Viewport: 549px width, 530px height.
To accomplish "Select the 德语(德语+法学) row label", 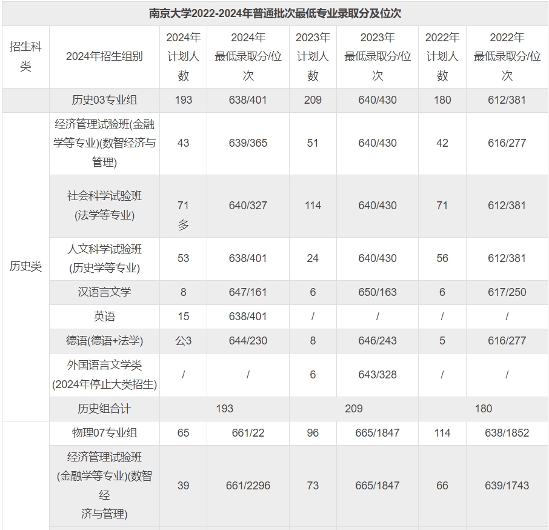I will (x=104, y=341).
